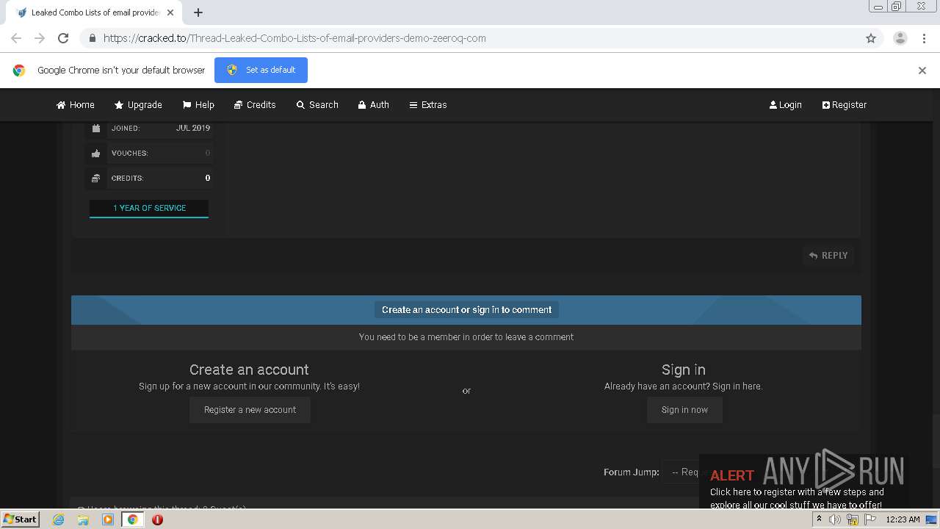
Task: Open the Home menu item
Action: [x=76, y=104]
